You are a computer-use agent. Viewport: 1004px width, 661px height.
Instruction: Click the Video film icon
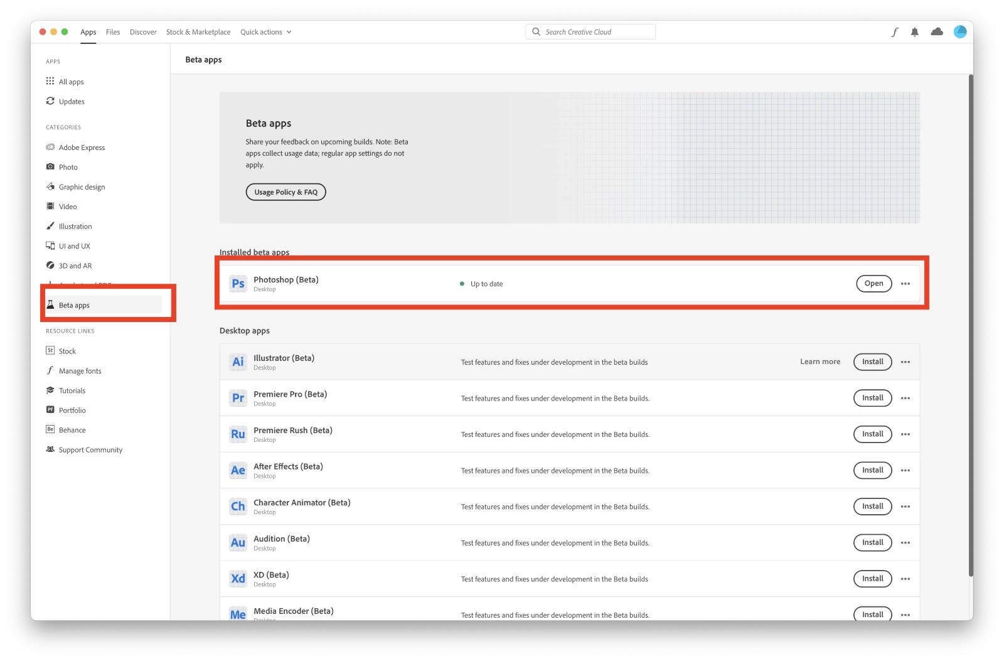50,206
